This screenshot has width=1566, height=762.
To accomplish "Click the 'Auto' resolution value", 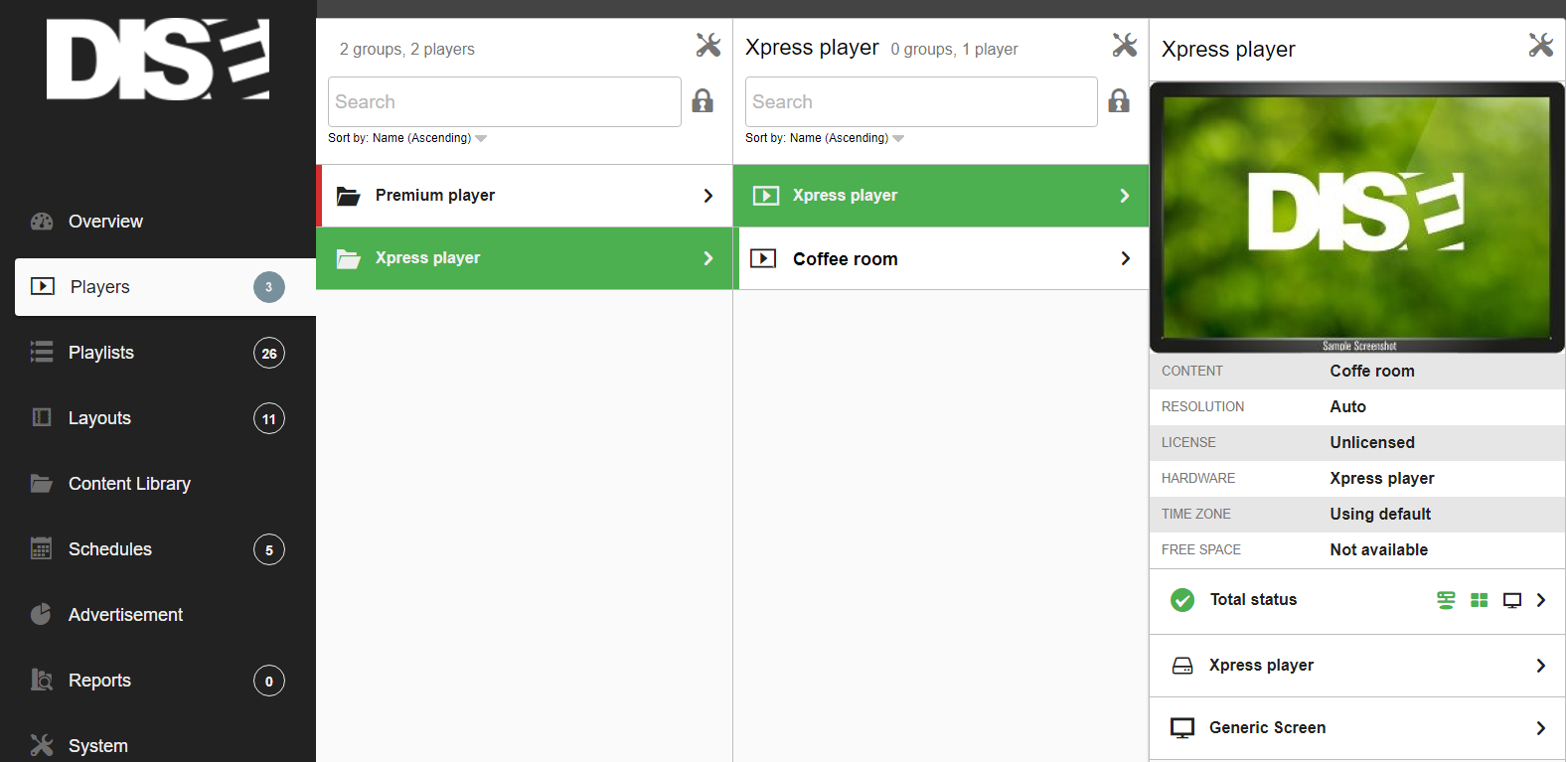I will tap(1347, 407).
